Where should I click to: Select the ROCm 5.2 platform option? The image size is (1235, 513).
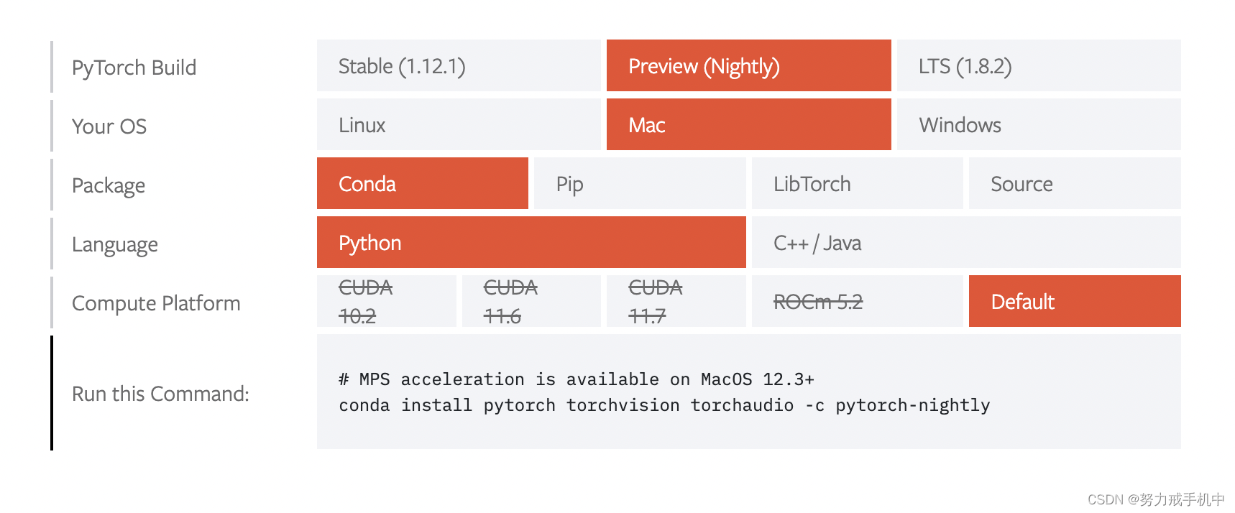(856, 301)
